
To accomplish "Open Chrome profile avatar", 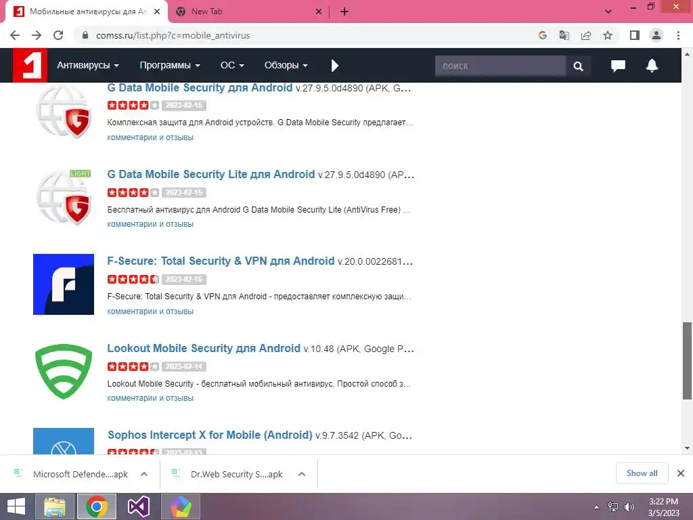I will [x=656, y=35].
